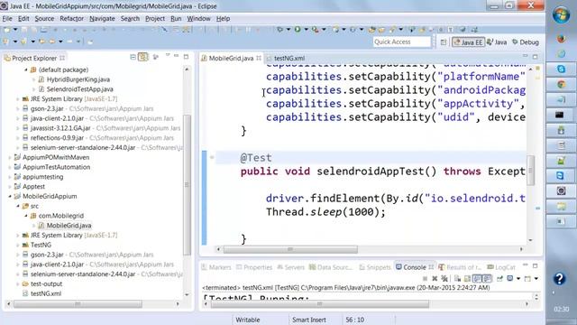Click Remove All Terminated Launches icon
Screen dimensions: 577x325
coord(444,279)
